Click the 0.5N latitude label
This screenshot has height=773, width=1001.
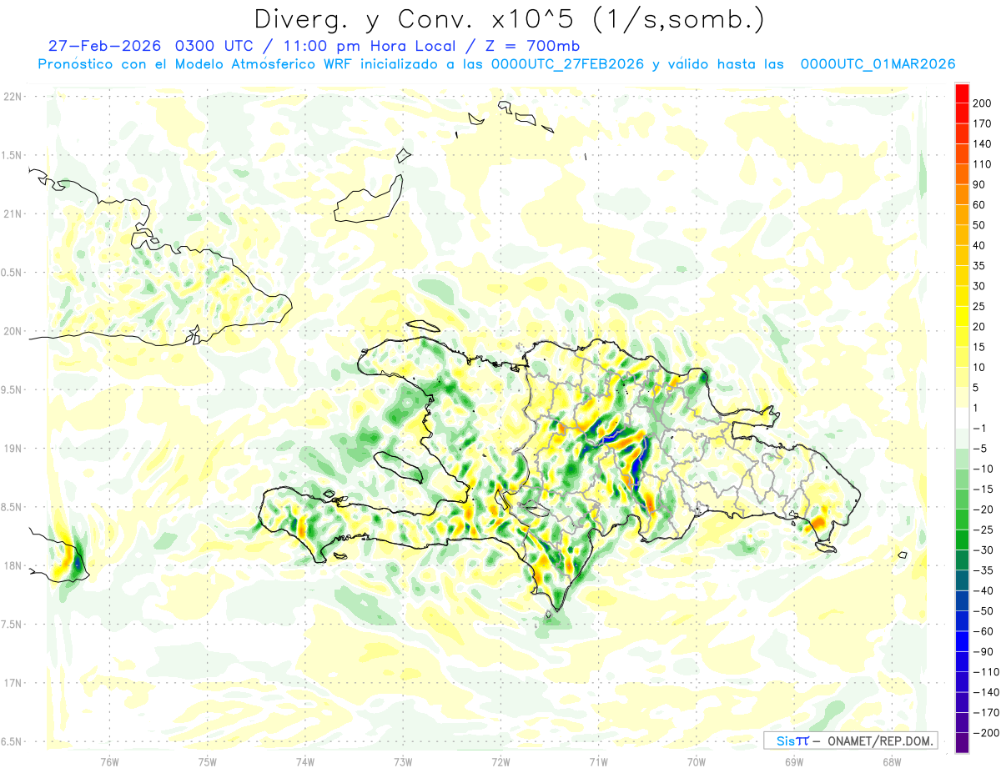13,273
